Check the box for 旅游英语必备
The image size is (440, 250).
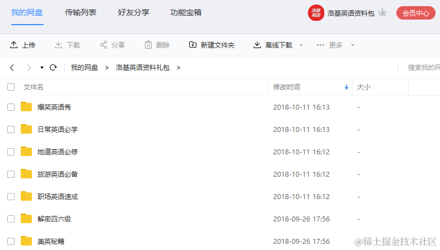(x=11, y=174)
